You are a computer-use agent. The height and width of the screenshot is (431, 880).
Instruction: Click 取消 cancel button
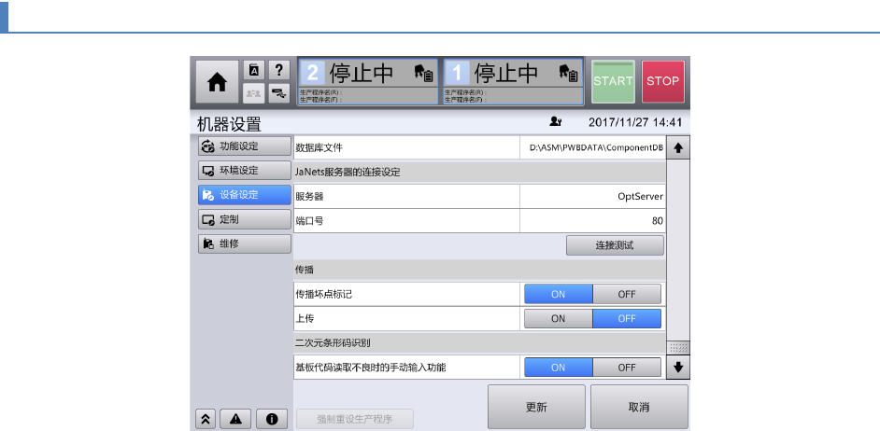pos(639,408)
